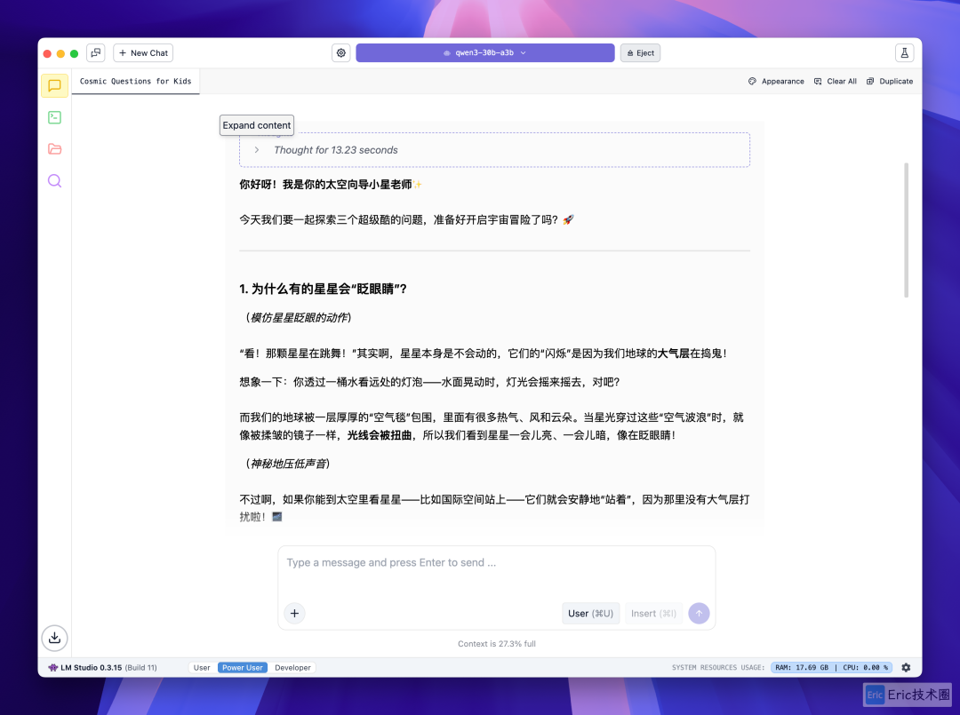Open the Discover search sidebar icon
The height and width of the screenshot is (715, 960).
pos(54,180)
